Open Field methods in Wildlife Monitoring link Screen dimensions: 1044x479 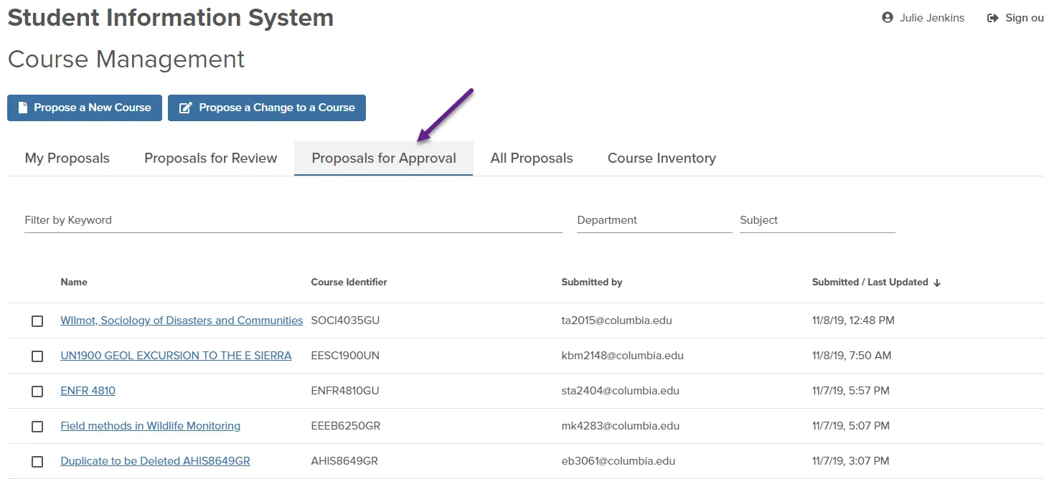tap(151, 426)
